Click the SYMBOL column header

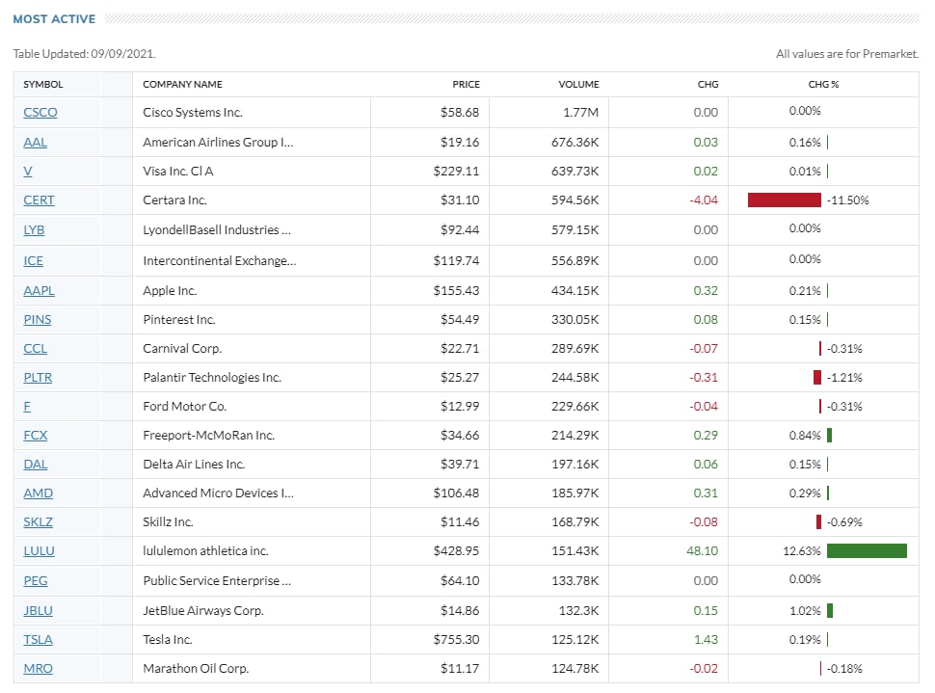(x=43, y=84)
